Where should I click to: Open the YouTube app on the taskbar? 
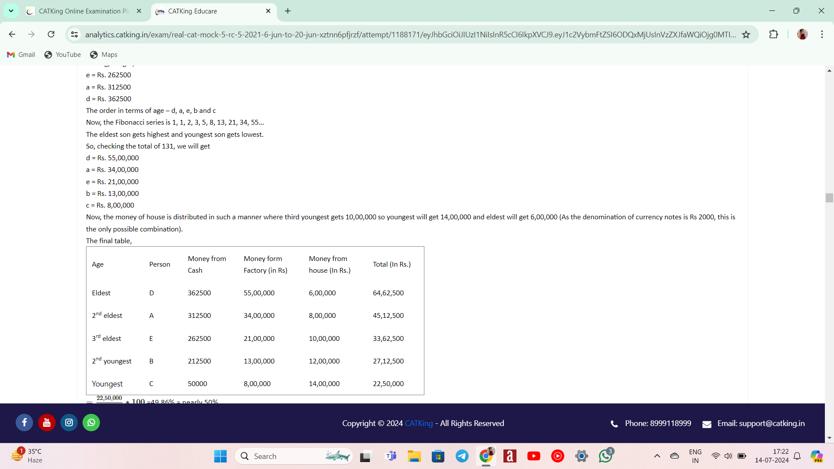coord(533,456)
